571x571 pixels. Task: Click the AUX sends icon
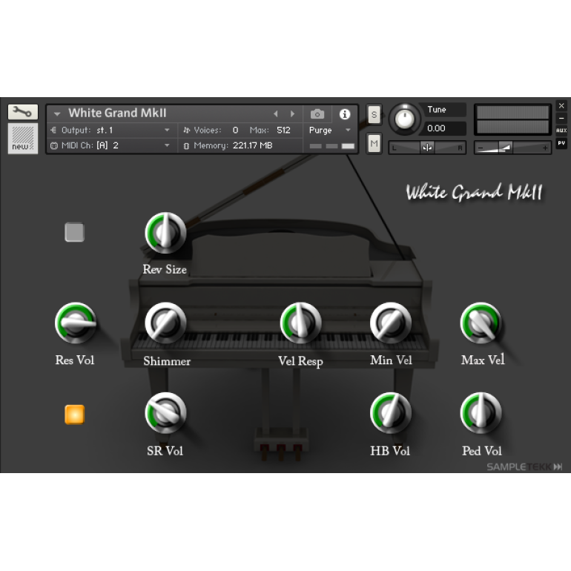click(561, 131)
